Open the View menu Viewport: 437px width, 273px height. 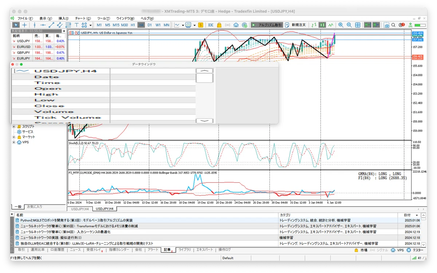(46, 18)
